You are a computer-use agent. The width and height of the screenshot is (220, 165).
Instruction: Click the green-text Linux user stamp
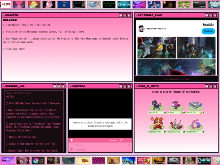pyautogui.click(x=109, y=4)
